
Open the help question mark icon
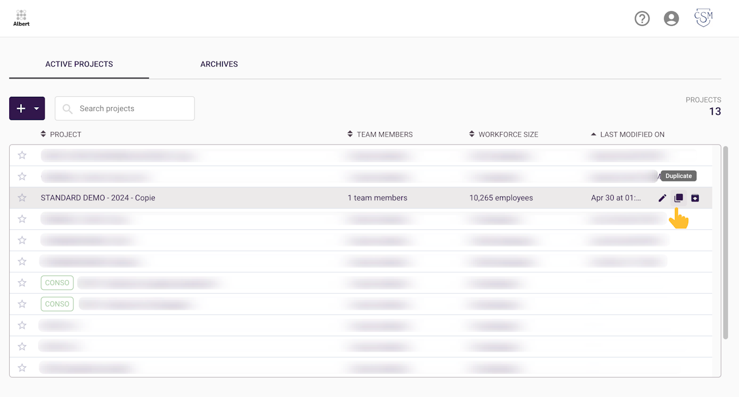click(x=642, y=19)
